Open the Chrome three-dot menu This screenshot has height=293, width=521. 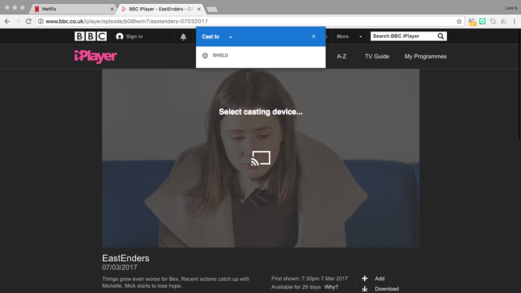click(514, 21)
